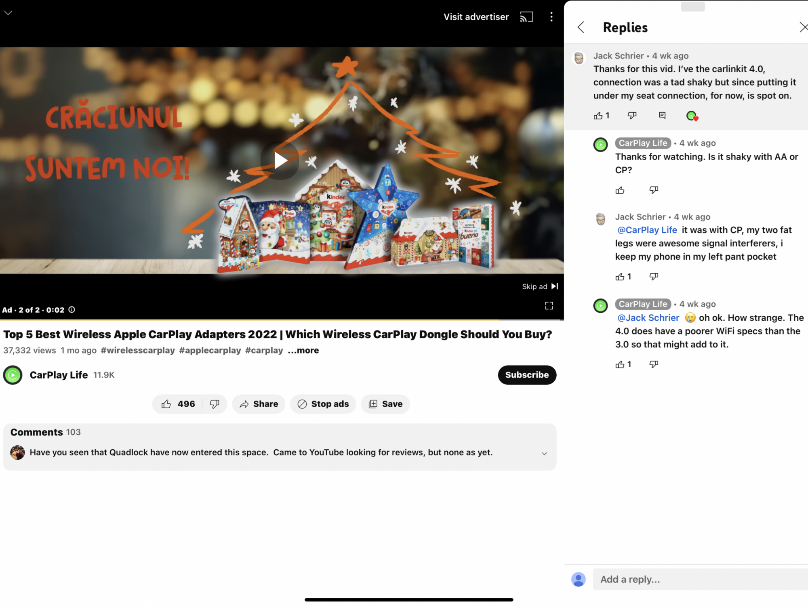
Task: Expand the Comments section chevron
Action: (544, 454)
